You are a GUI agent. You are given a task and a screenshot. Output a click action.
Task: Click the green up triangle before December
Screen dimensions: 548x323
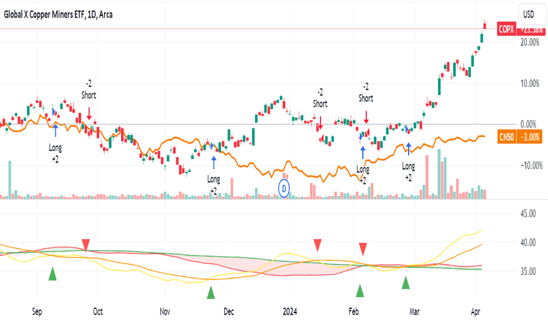tap(210, 292)
